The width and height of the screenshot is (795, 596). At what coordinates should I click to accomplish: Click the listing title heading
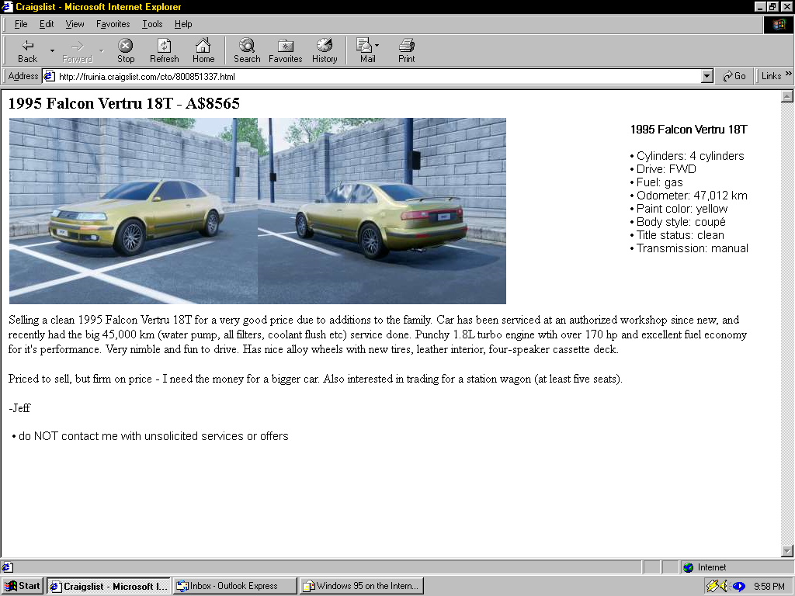click(x=123, y=103)
